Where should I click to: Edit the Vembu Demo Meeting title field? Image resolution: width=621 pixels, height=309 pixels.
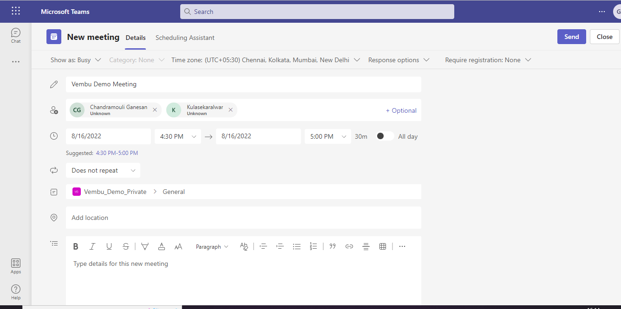pos(243,84)
